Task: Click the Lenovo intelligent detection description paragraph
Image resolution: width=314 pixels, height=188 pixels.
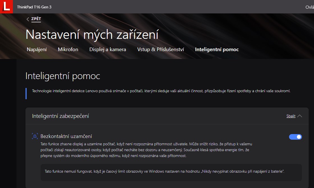Action: [x=161, y=91]
